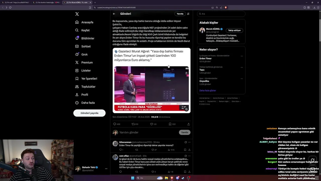Open options dots for Onyedika trend
321x181 pixels.
(x=242, y=79)
